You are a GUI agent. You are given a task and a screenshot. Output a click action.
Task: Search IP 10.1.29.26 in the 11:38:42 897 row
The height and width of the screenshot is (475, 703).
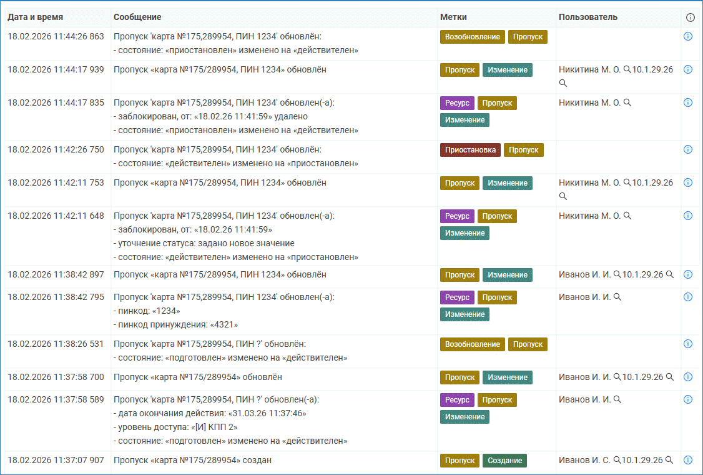coord(669,274)
